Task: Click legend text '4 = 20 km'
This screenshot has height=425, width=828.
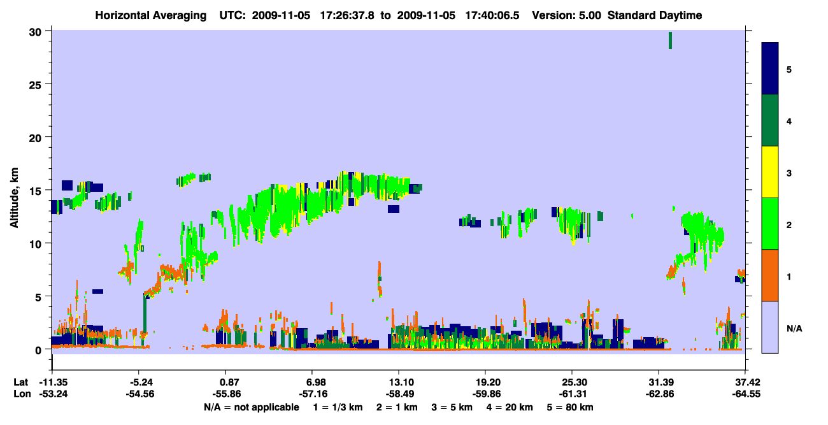Action: (511, 407)
